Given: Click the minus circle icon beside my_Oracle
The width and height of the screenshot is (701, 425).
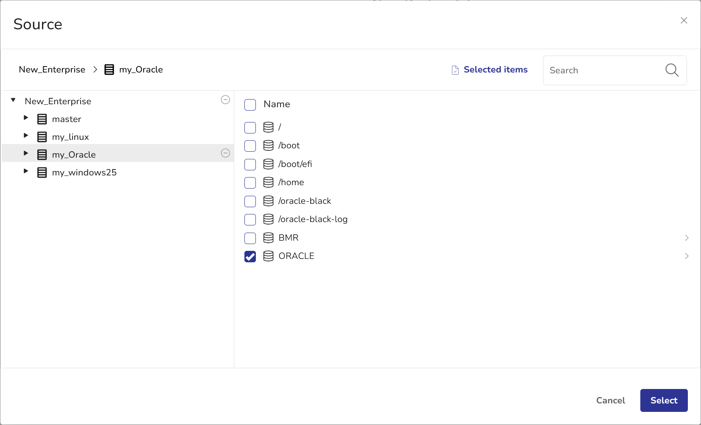Looking at the screenshot, I should pyautogui.click(x=225, y=153).
